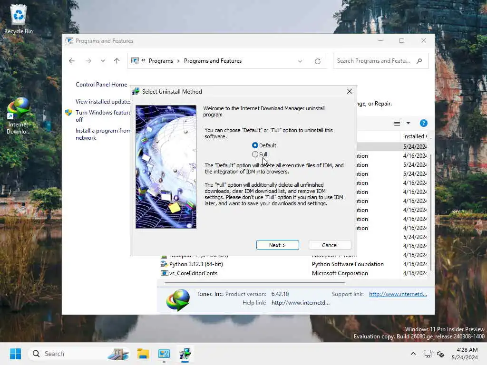Click the vs_CoreEditorFonts program icon

coord(164,273)
